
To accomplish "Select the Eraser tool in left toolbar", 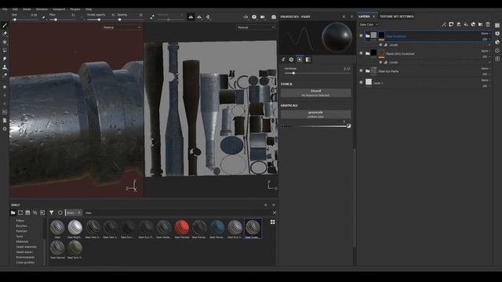I will pos(5,34).
